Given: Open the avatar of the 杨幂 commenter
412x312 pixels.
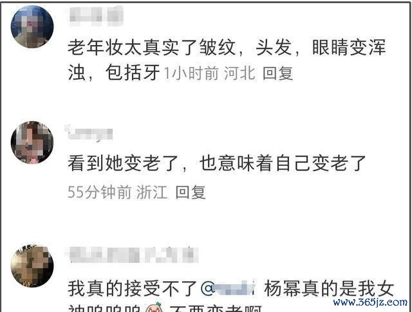Looking at the screenshot, I should (x=32, y=265).
